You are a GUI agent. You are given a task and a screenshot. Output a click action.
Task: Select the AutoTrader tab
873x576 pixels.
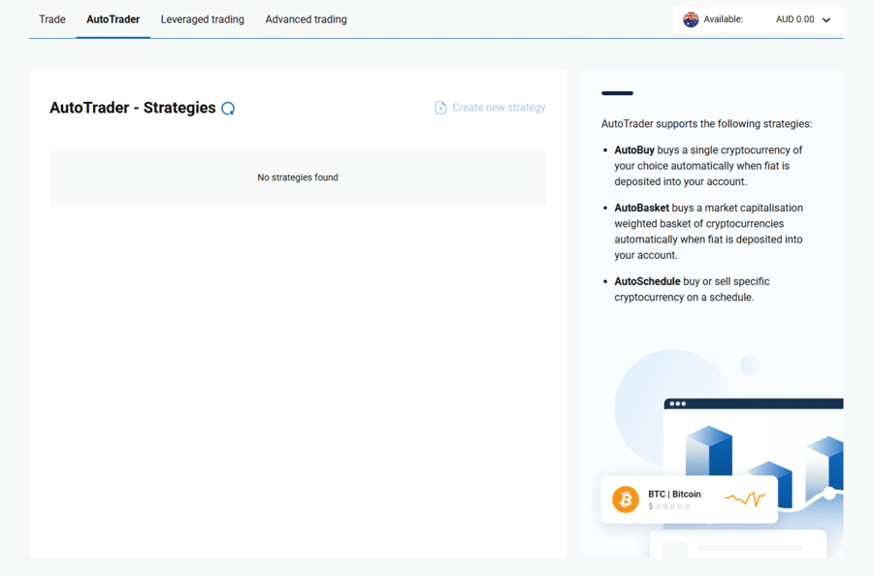[x=113, y=19]
